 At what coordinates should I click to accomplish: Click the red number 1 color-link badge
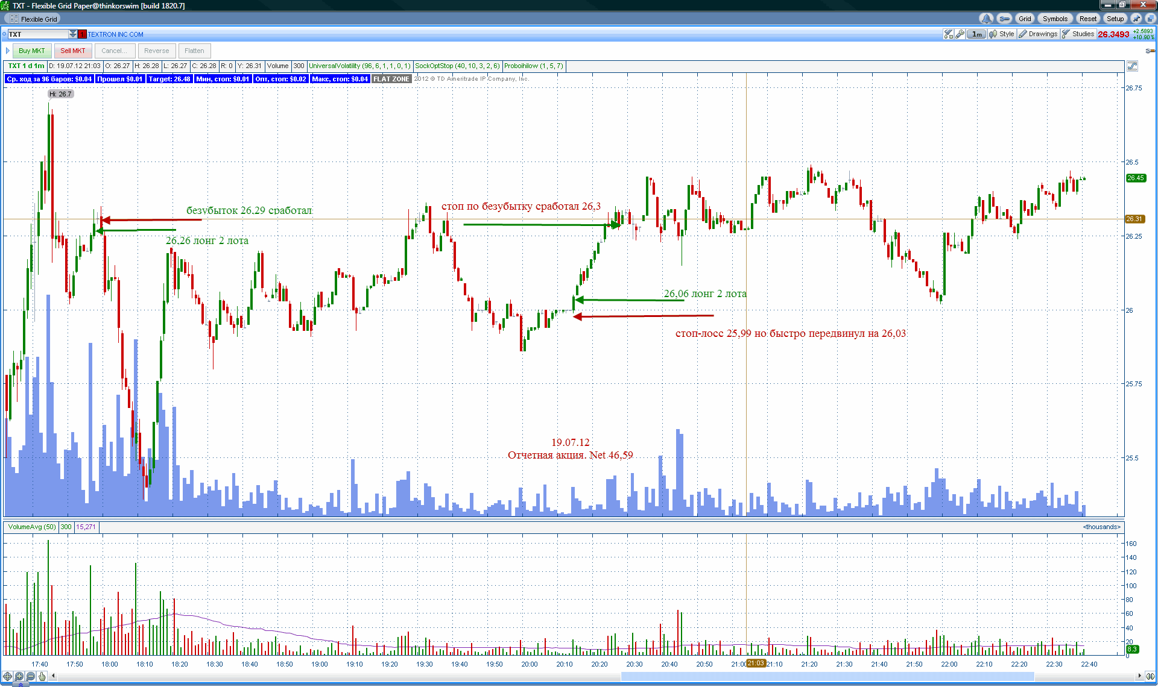[83, 34]
